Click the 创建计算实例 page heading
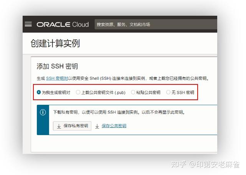246x175 pixels. tap(55, 43)
